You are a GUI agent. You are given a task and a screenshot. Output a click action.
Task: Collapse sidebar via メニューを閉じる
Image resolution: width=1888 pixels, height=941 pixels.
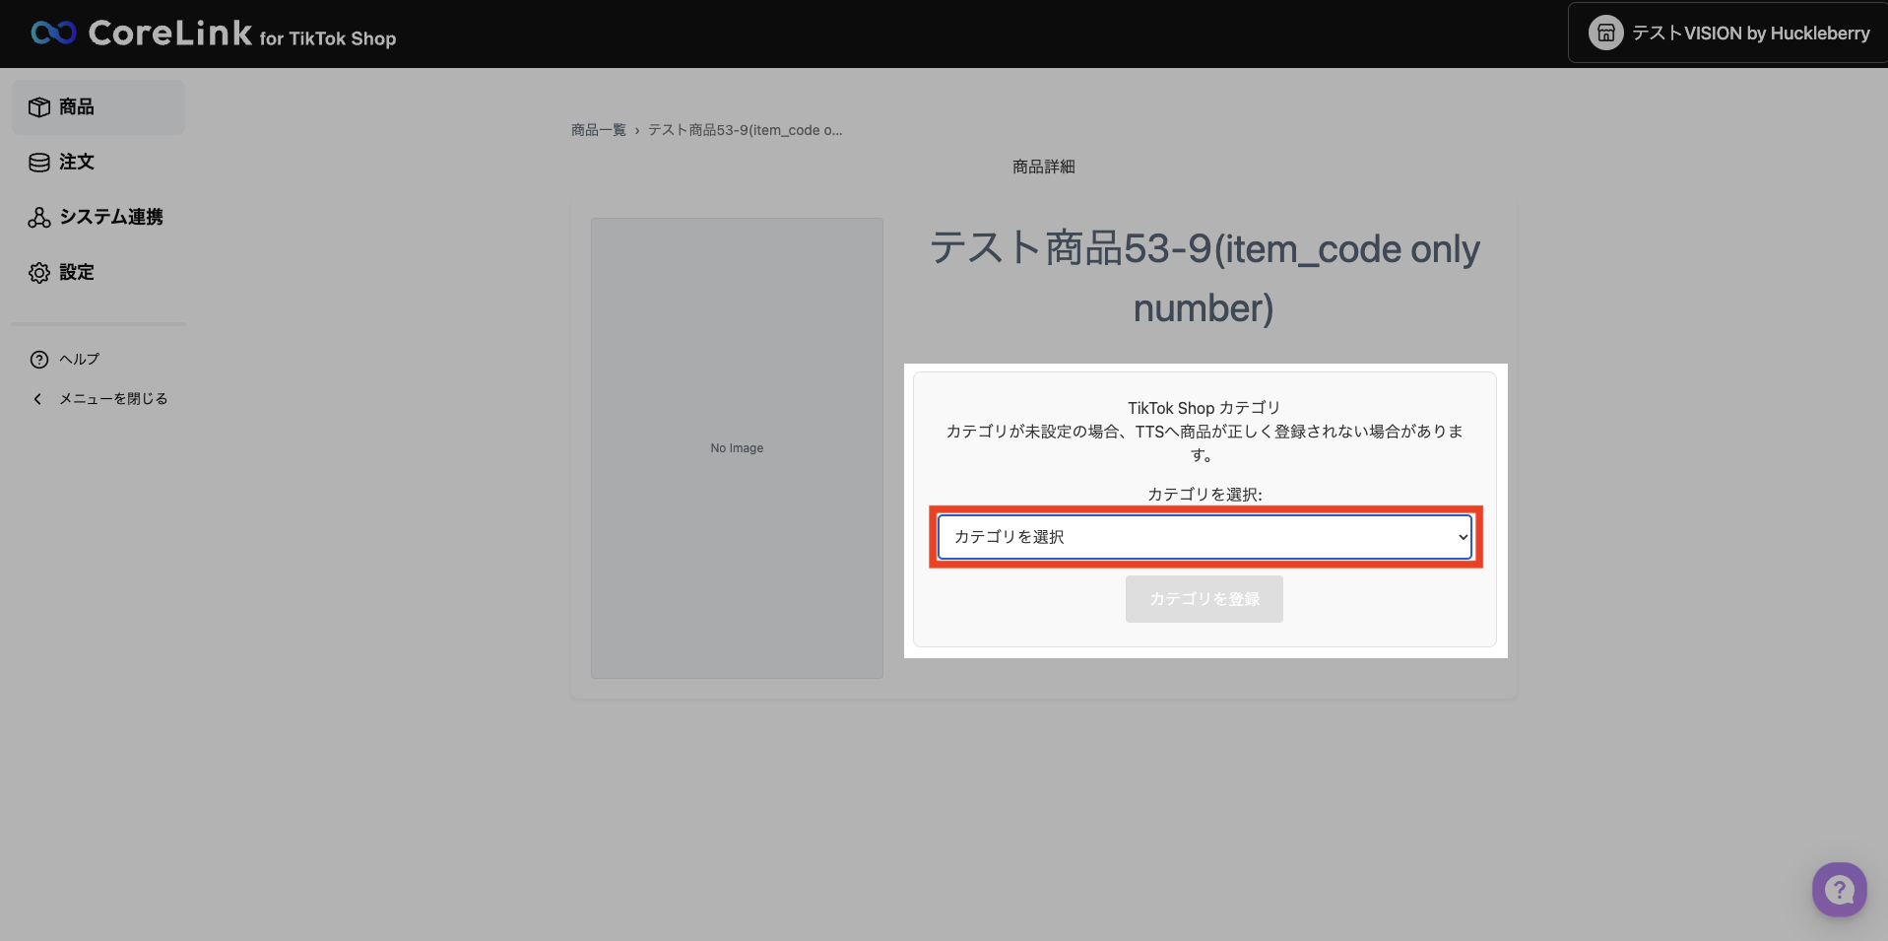[x=99, y=399]
